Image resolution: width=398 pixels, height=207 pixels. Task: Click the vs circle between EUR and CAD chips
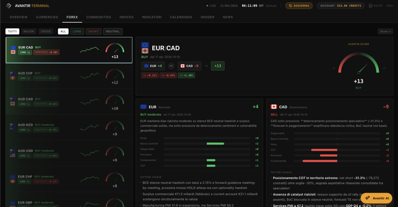[x=171, y=66]
